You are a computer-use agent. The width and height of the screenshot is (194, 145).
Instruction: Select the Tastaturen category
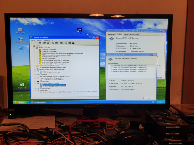(44, 90)
